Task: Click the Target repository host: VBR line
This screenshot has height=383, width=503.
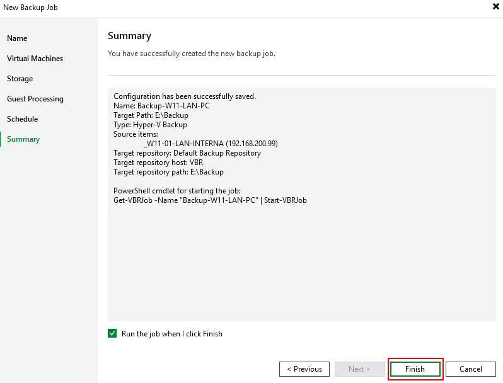Action: click(x=158, y=163)
